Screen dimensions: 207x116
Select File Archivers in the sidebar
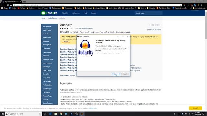coord(47,82)
